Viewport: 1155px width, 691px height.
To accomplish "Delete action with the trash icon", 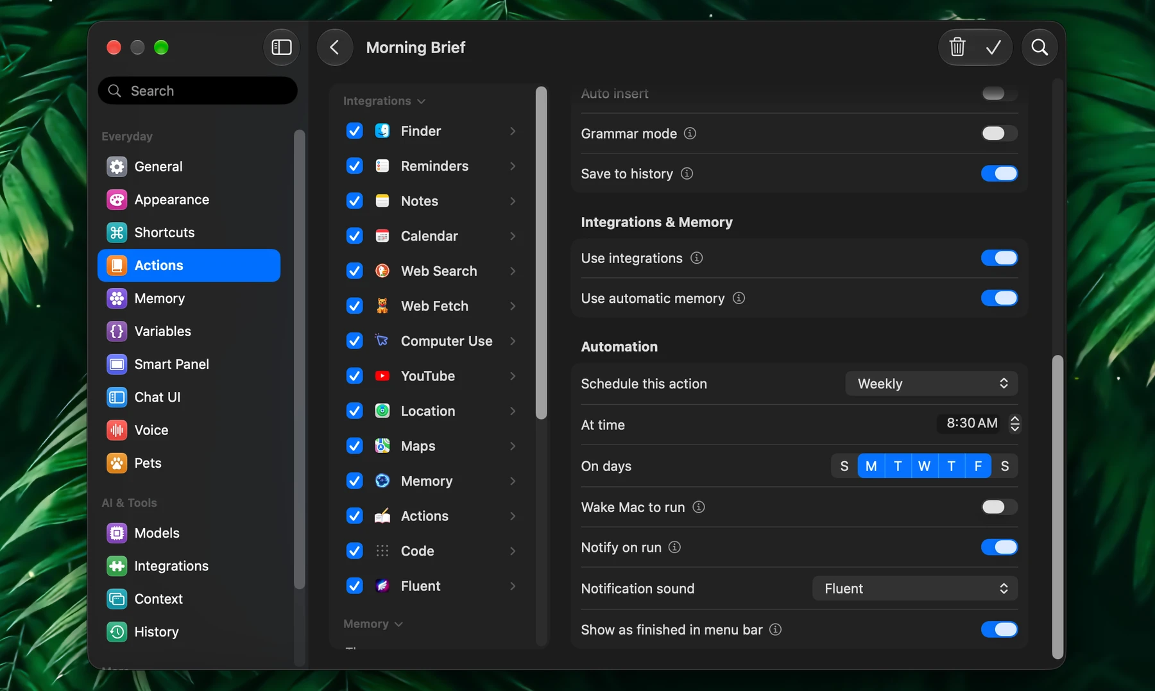I will (957, 47).
